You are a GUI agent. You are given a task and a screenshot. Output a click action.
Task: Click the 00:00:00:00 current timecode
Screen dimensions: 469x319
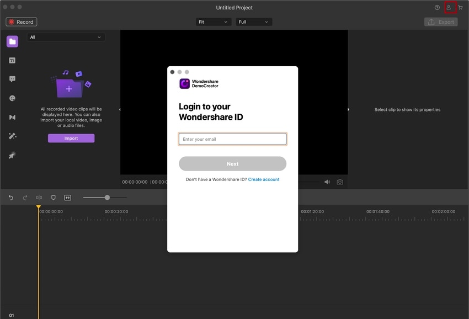click(135, 182)
